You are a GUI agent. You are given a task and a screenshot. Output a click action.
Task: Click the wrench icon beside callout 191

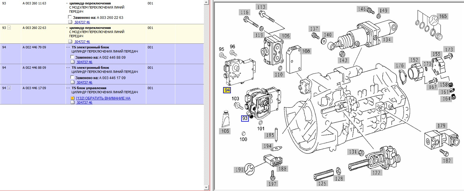(x=249, y=169)
